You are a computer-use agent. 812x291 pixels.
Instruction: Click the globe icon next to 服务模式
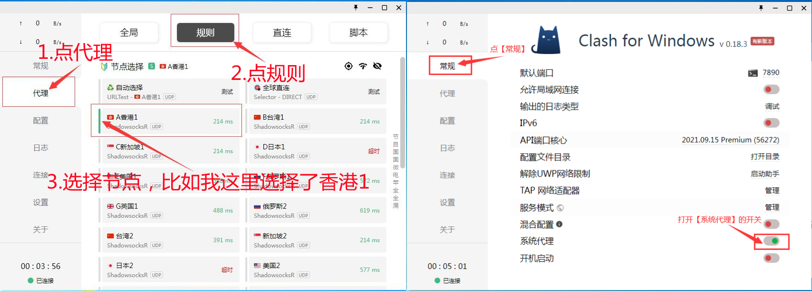560,208
